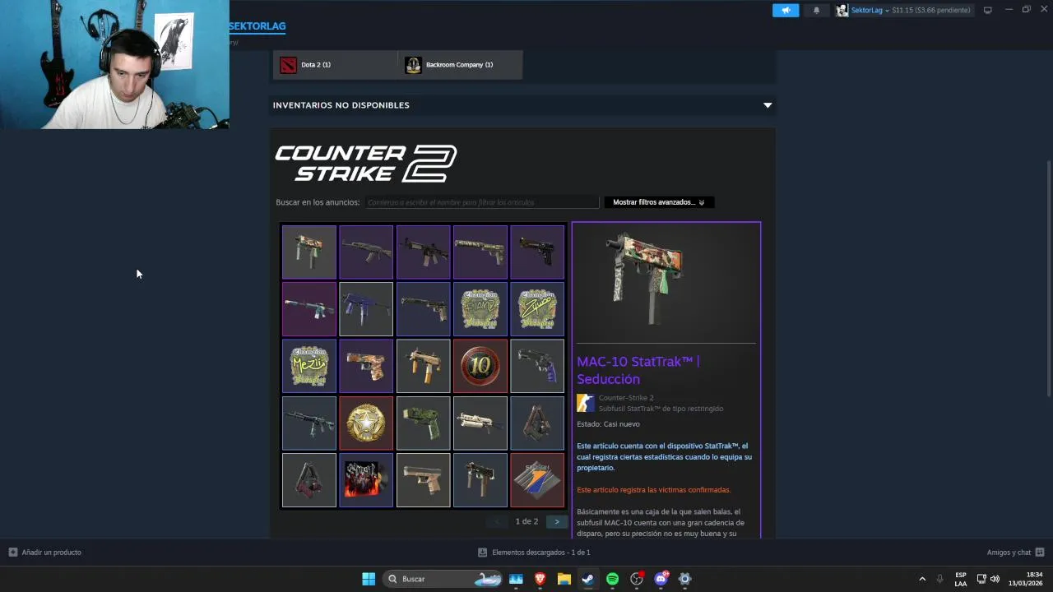The width and height of the screenshot is (1053, 592).
Task: Open Elementos descargados downloads status
Action: pyautogui.click(x=534, y=553)
